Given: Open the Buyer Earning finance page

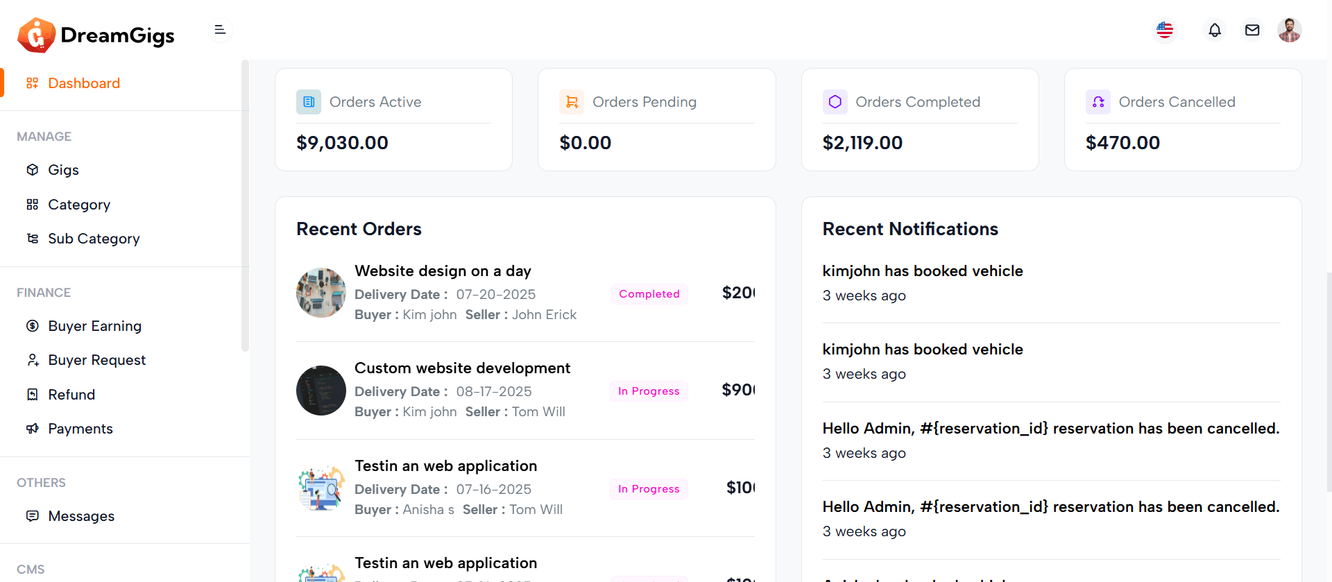Looking at the screenshot, I should click(94, 326).
